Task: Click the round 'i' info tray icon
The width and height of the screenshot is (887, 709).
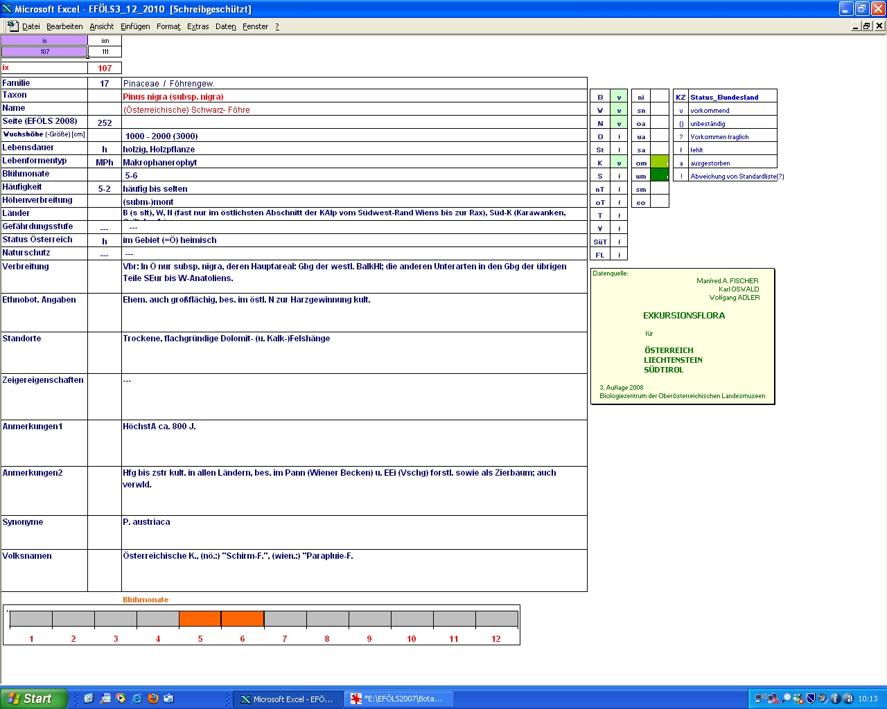Action: (835, 699)
